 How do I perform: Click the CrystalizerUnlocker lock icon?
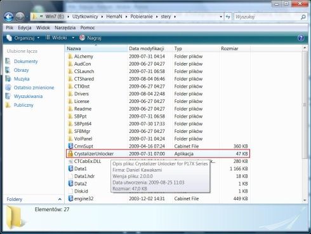(x=70, y=153)
